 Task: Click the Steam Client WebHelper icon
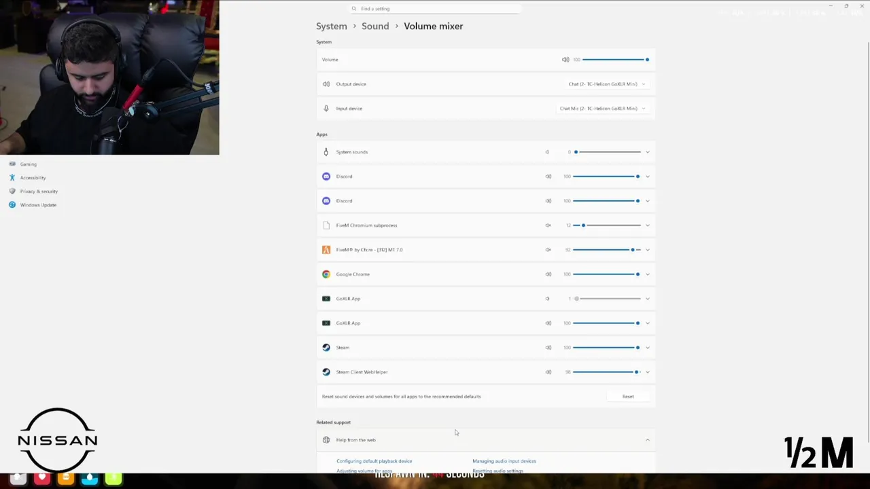326,372
